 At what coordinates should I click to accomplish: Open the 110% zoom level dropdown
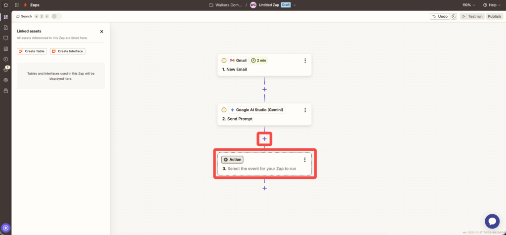pyautogui.click(x=469, y=5)
